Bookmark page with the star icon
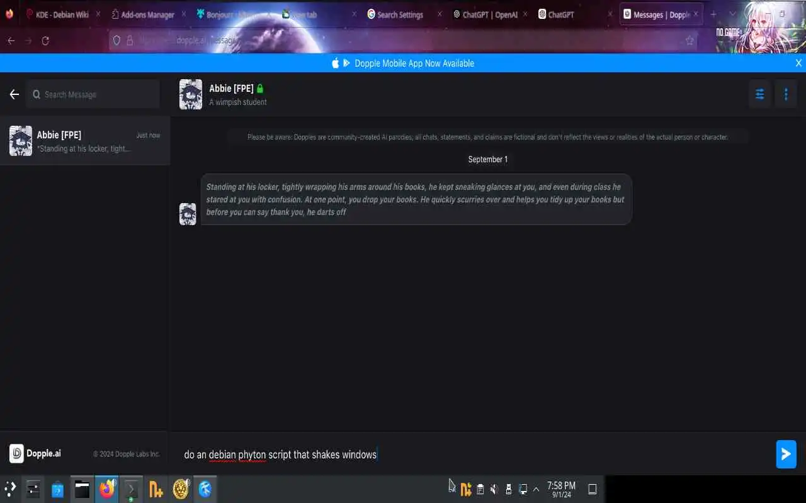Screen dimensions: 806x503 pyautogui.click(x=690, y=41)
